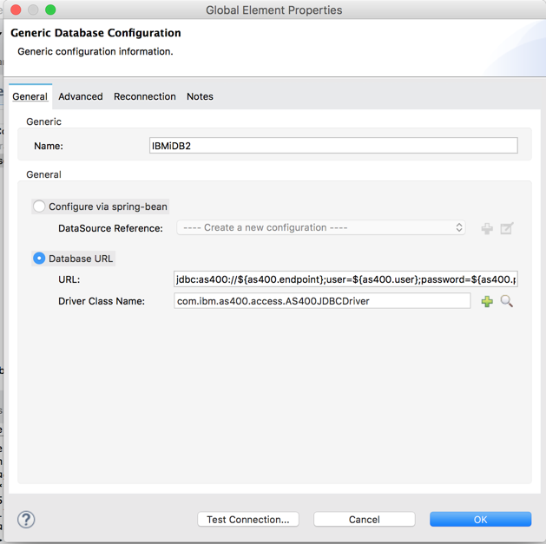Open the Notes tab
This screenshot has width=546, height=544.
pyautogui.click(x=200, y=96)
